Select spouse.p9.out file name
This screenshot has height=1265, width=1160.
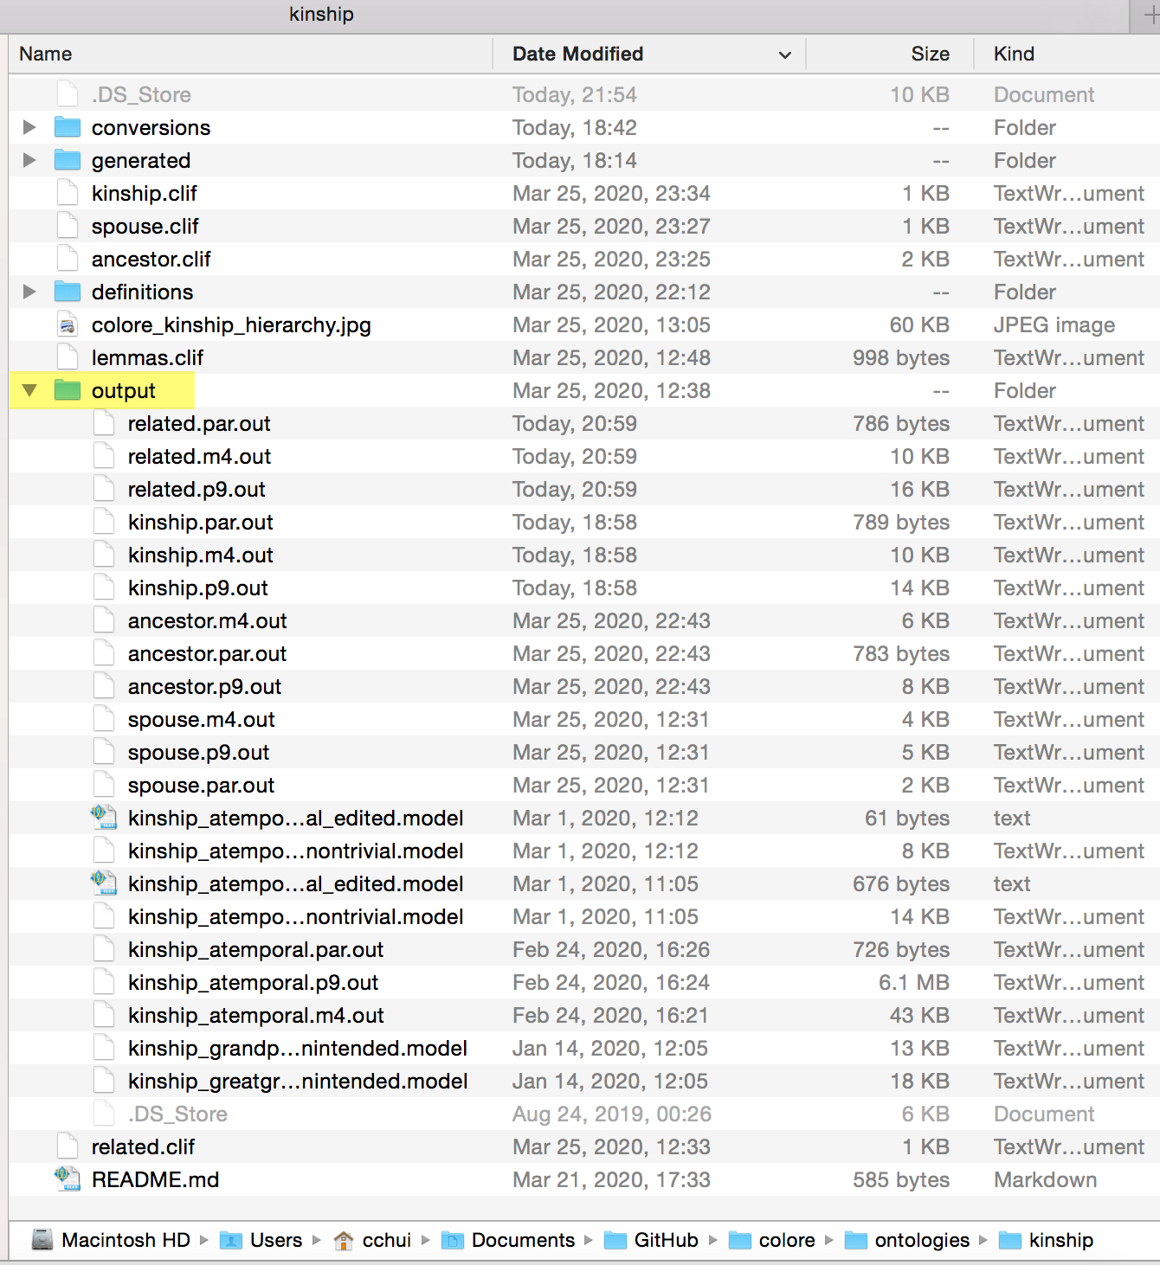click(x=198, y=752)
